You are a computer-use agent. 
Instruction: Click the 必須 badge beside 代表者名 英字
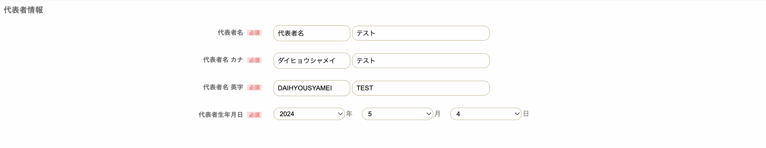(x=254, y=88)
